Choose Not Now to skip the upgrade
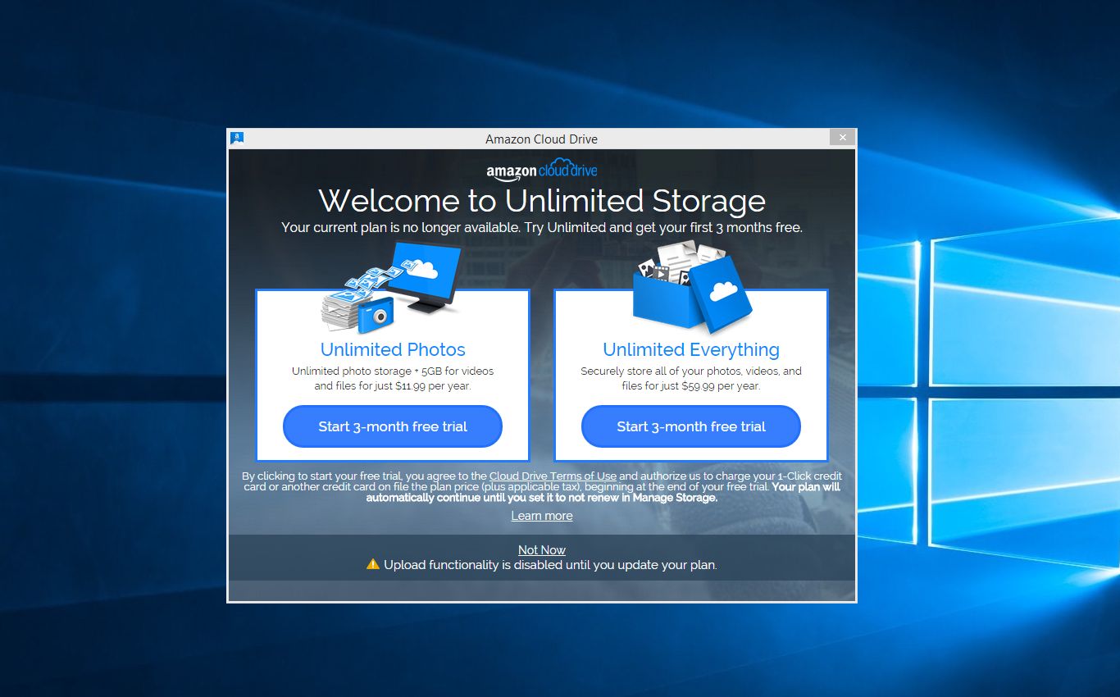 coord(542,550)
